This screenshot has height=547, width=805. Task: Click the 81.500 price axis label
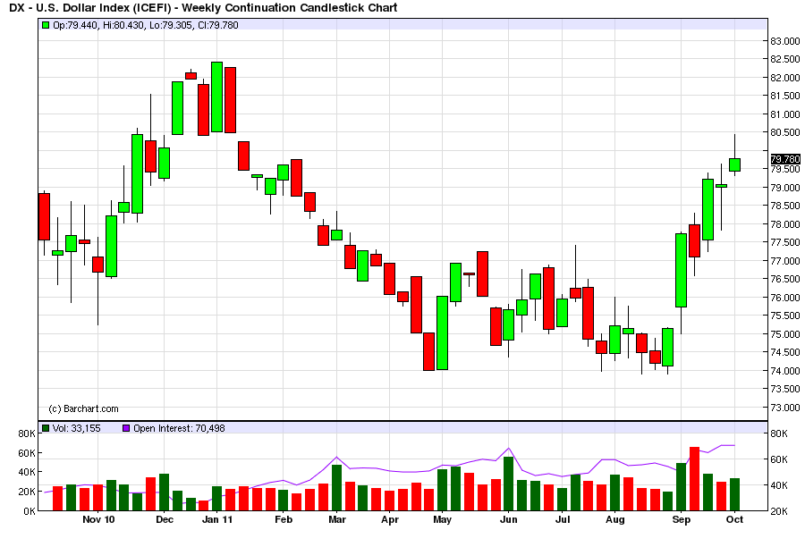pyautogui.click(x=785, y=96)
